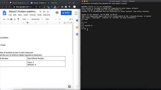161x90 pixels.
Task: Bookmark this page with the star icon
Action: pos(40,7)
